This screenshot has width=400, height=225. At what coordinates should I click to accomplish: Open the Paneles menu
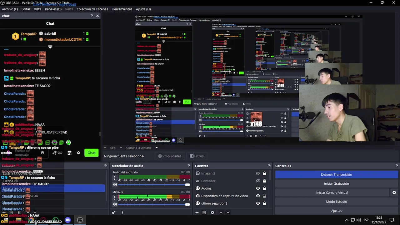pos(53,9)
